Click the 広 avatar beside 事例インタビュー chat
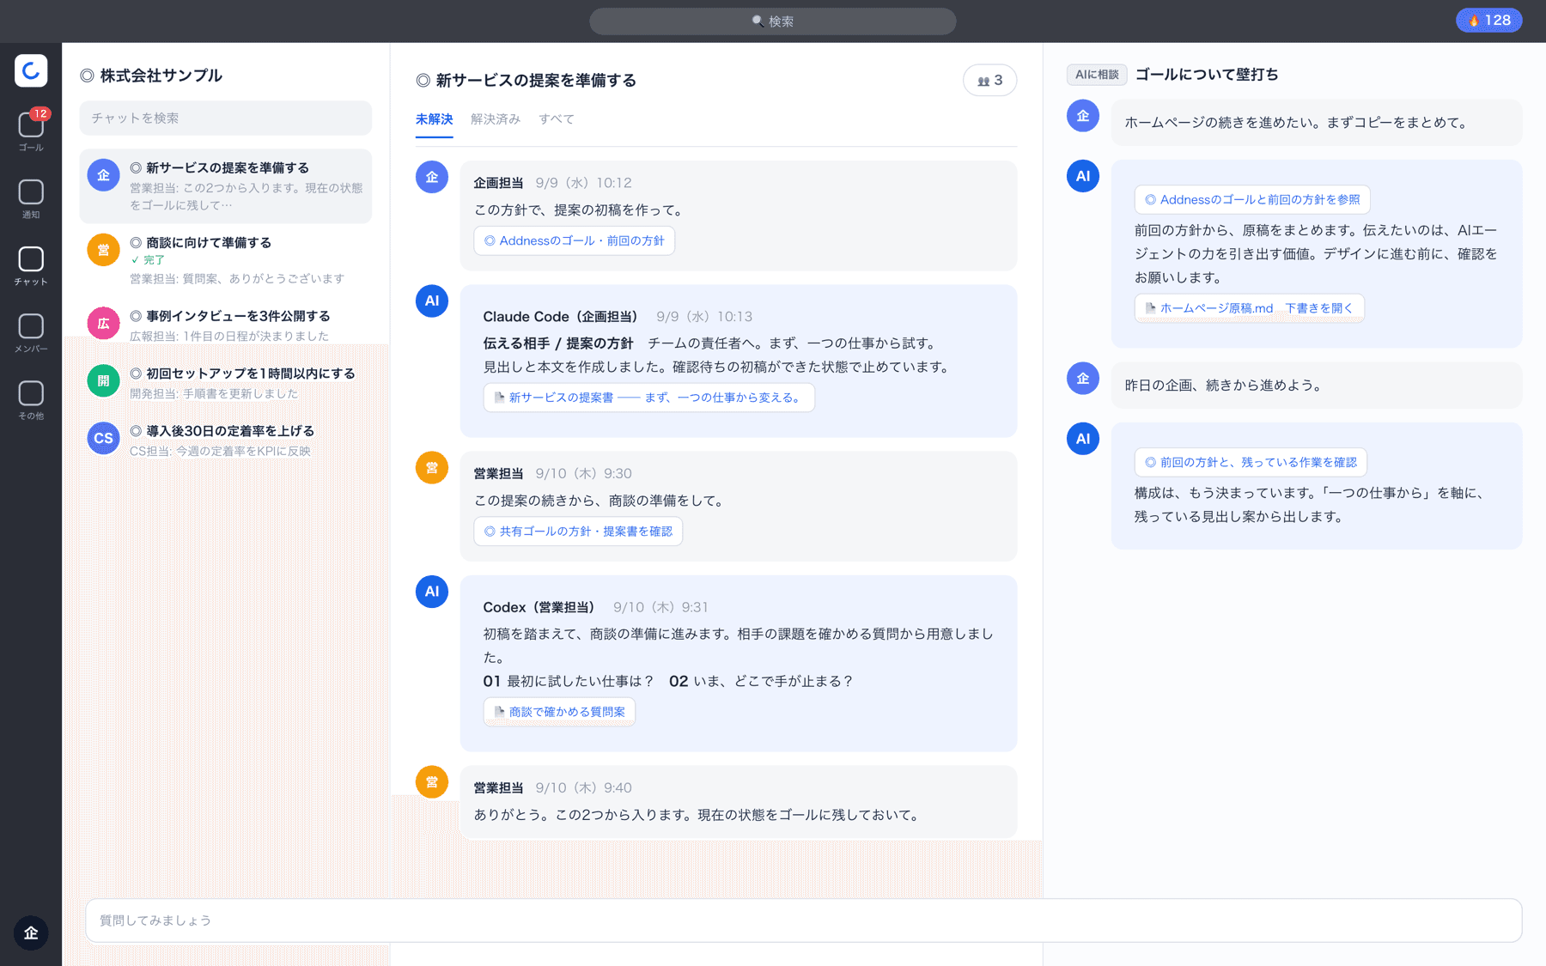This screenshot has height=966, width=1546. coord(103,324)
